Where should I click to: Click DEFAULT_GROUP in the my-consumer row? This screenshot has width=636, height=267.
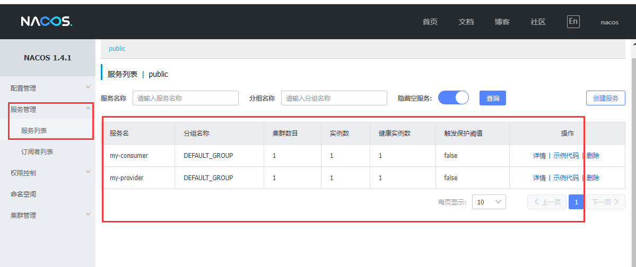click(x=208, y=156)
